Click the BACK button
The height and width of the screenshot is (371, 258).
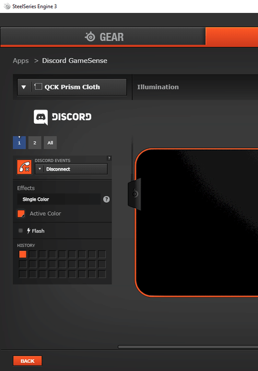point(27,361)
